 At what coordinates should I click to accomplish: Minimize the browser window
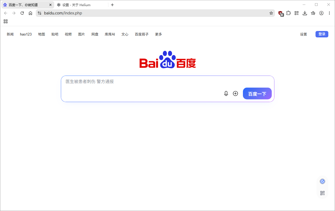[x=304, y=5]
